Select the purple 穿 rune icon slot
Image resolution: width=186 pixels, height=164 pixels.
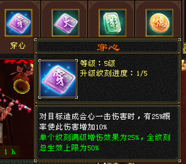click(19, 23)
